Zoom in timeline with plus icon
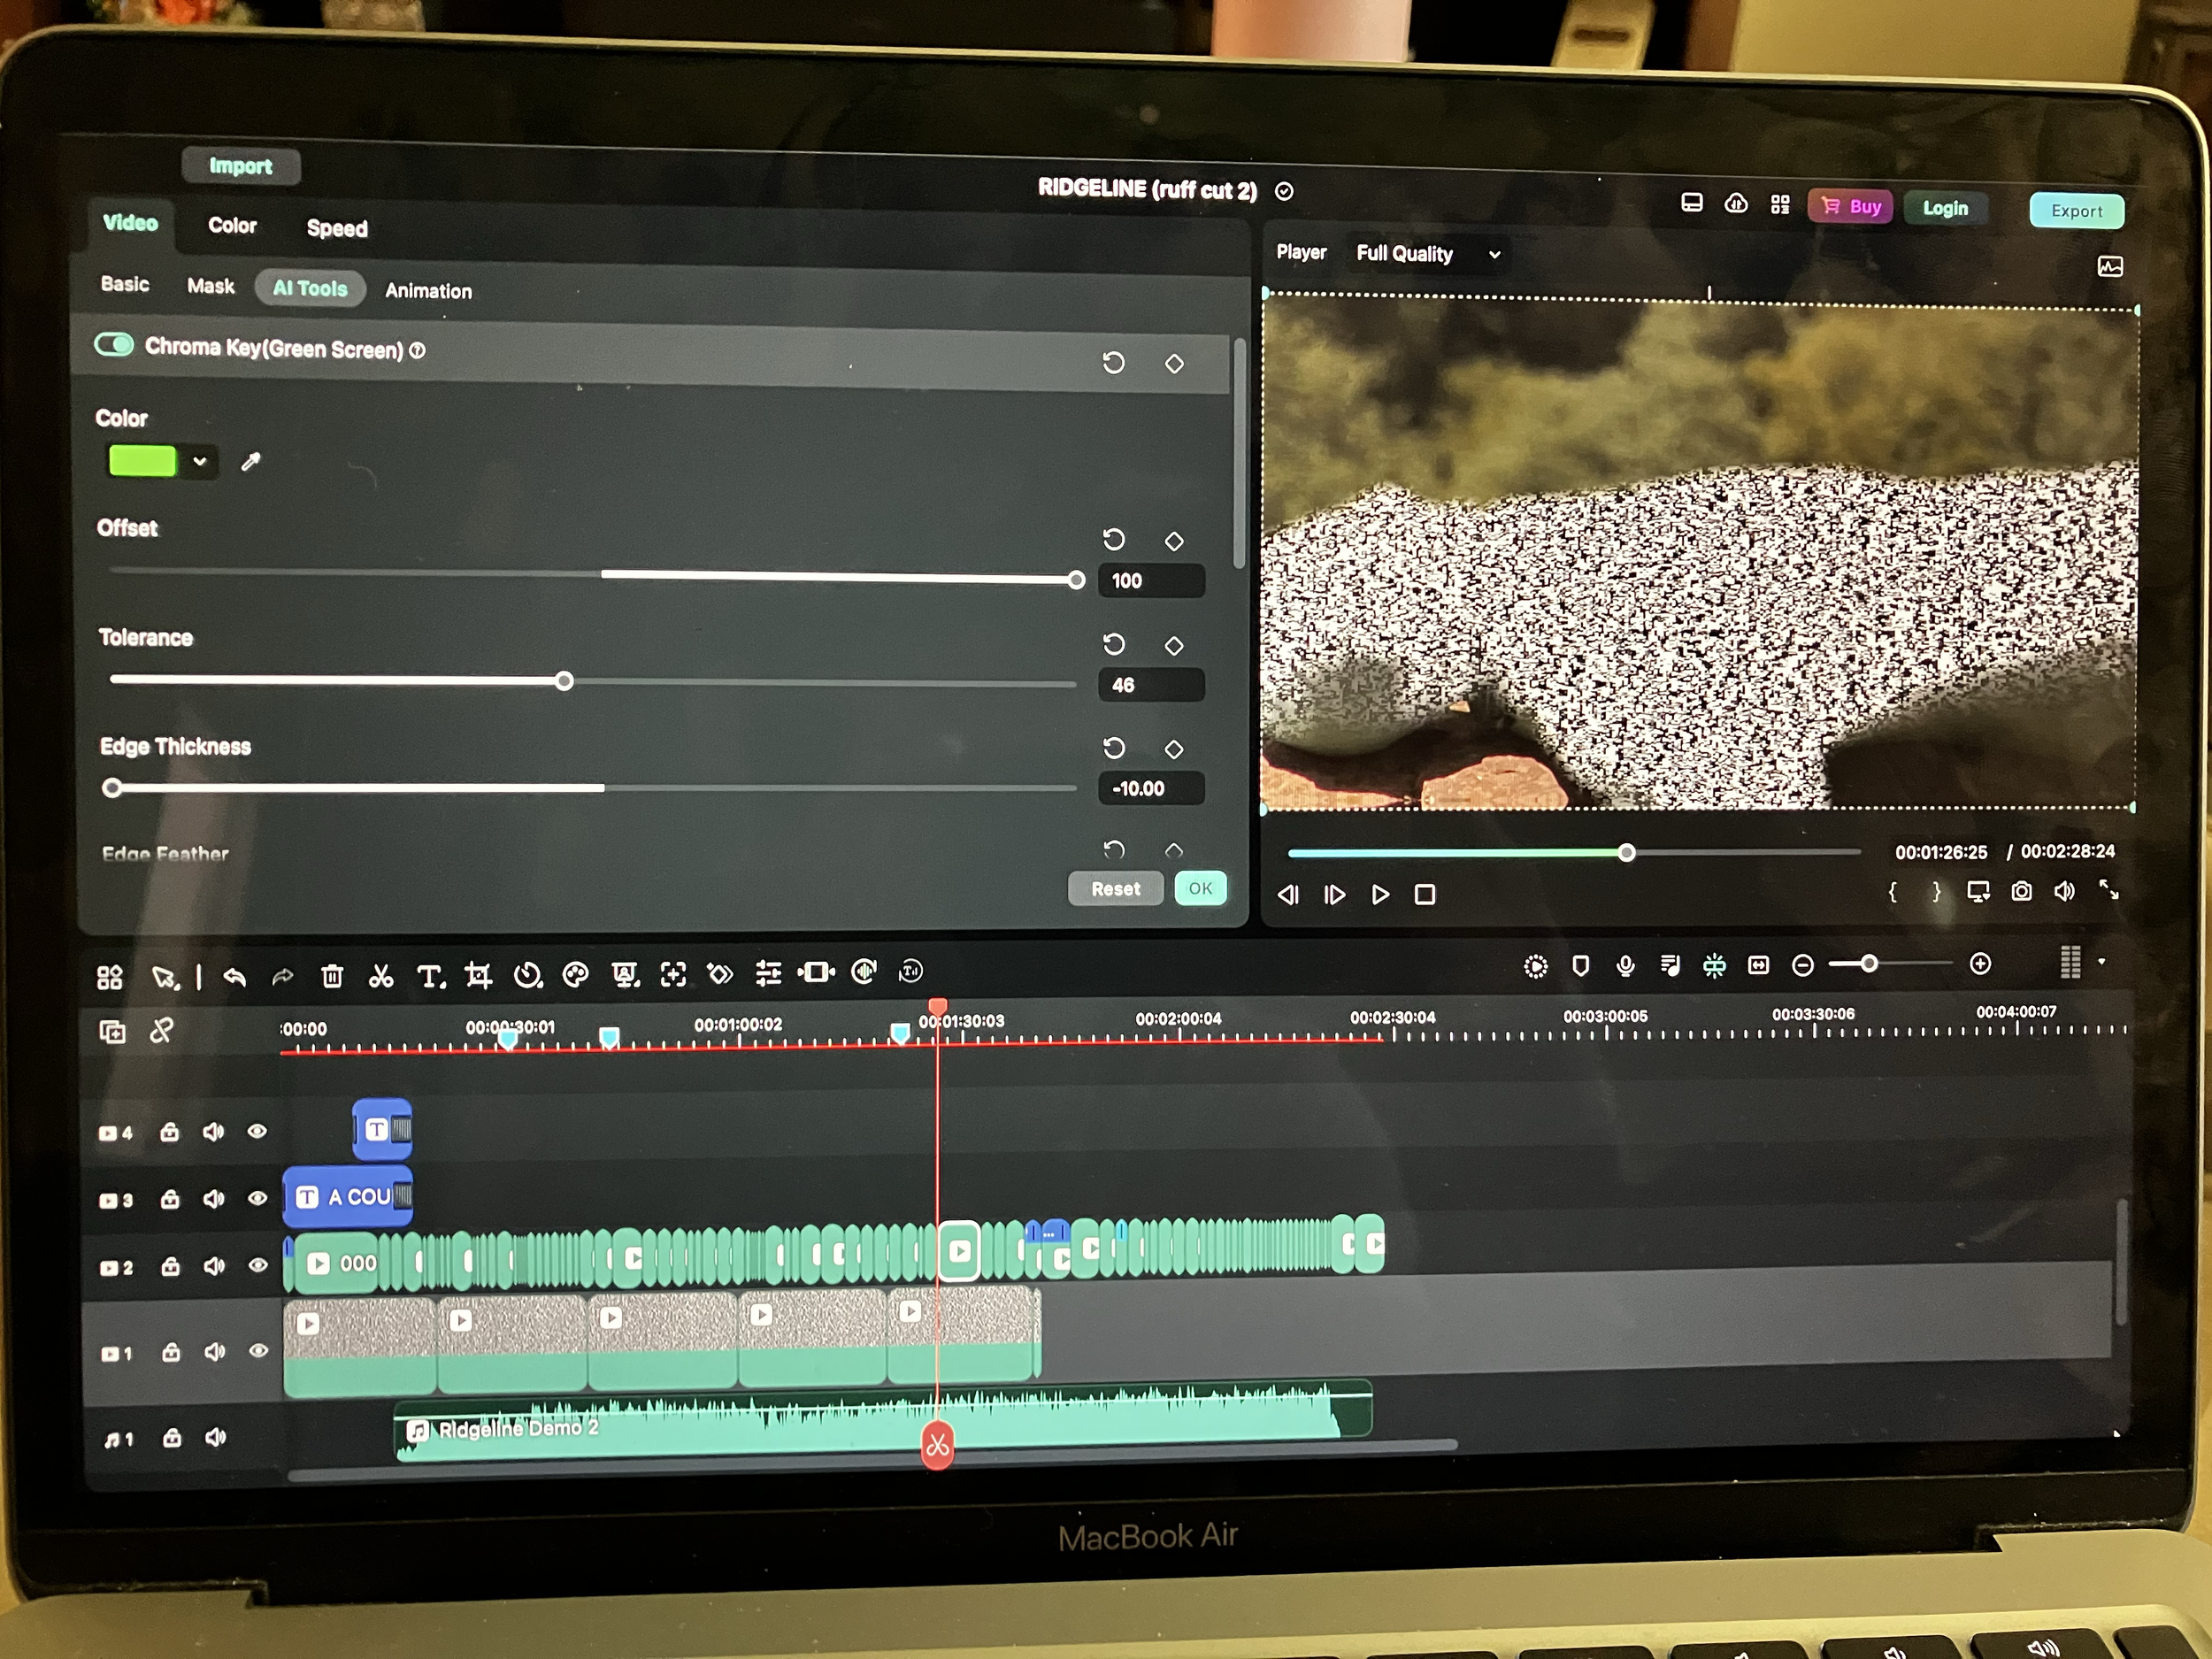 (x=1980, y=964)
